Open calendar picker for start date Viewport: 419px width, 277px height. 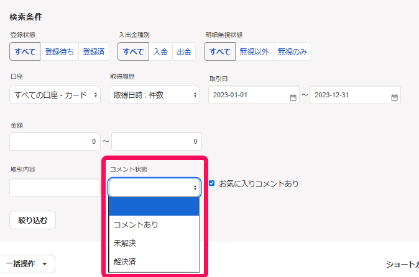click(293, 97)
